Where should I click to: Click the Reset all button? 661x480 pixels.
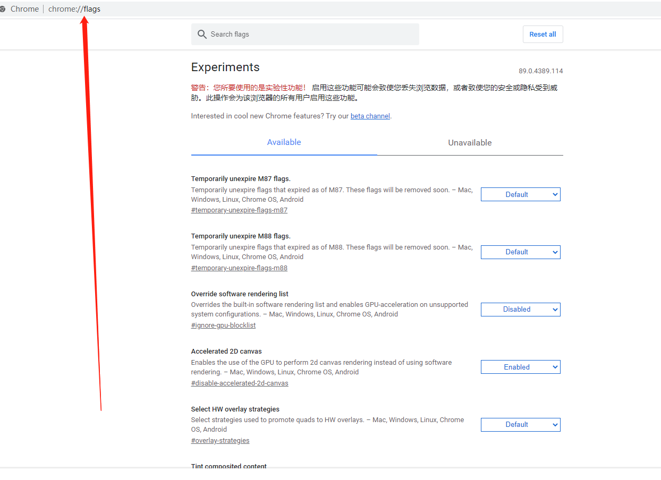[543, 34]
